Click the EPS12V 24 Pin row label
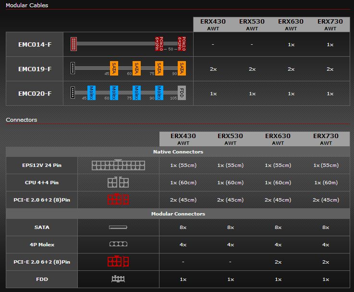Image resolution: width=354 pixels, height=292 pixels. 41,165
